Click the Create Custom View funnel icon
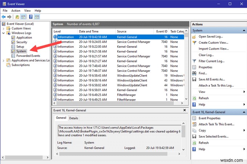Screen dimensions: 247x164 [x=194, y=43]
